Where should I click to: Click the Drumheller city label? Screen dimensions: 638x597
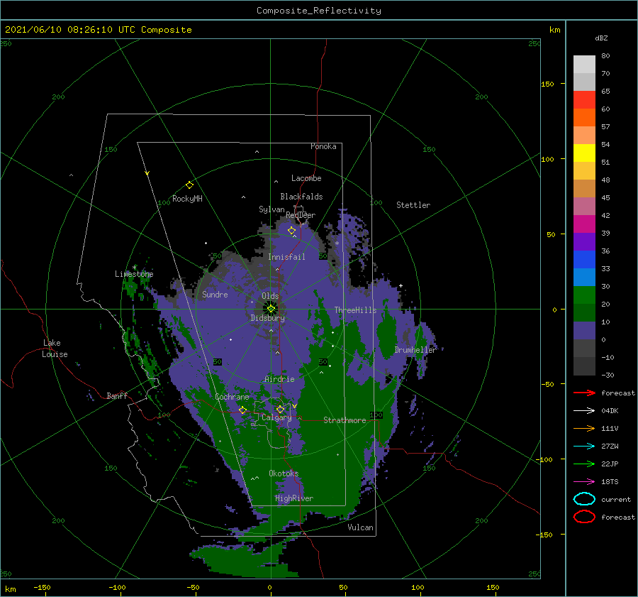[x=415, y=350]
